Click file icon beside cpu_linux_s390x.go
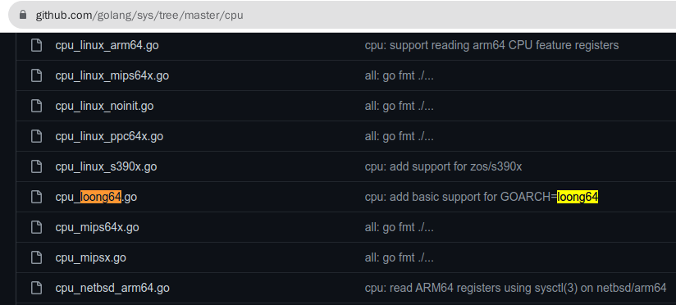The width and height of the screenshot is (676, 305). point(36,166)
